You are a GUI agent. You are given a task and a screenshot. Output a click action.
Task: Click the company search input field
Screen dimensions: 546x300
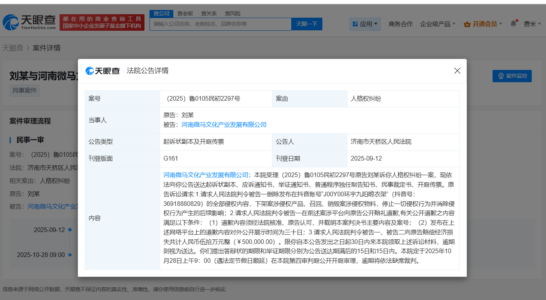(x=221, y=24)
